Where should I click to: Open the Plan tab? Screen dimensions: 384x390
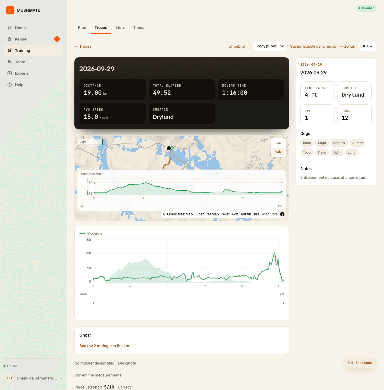pyautogui.click(x=82, y=28)
